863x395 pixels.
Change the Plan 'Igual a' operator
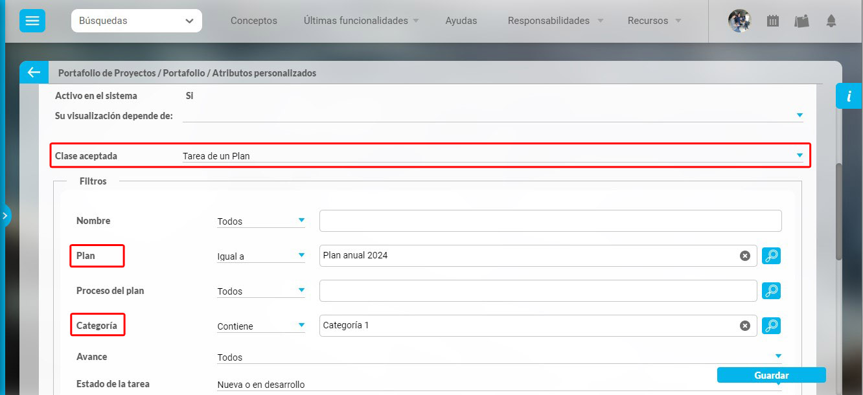(x=260, y=256)
